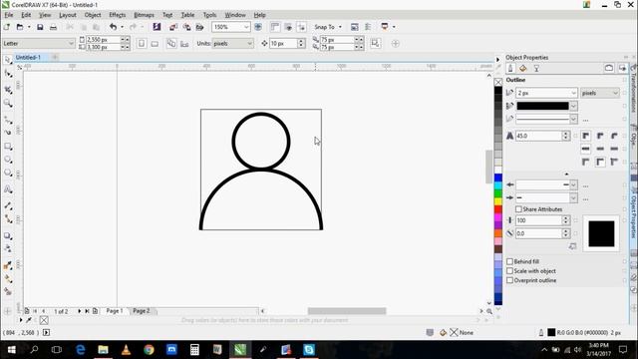Select the round line caps option
Screen dimensions: 638x359
point(600,149)
